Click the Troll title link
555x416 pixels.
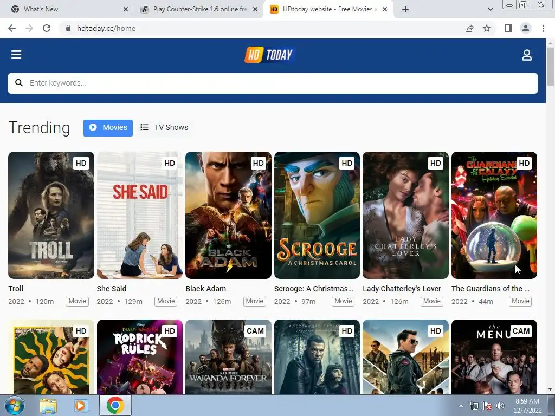tap(16, 289)
